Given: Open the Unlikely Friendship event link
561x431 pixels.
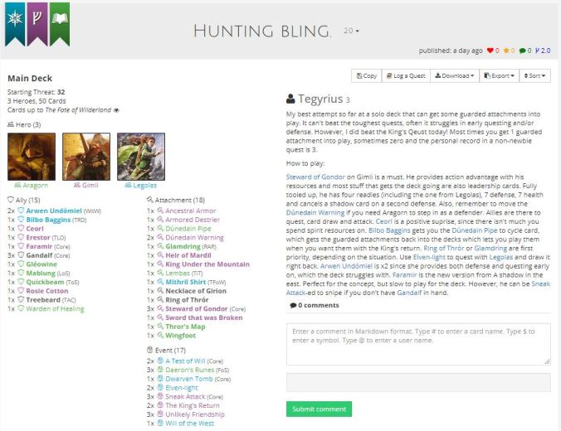Looking at the screenshot, I should point(195,415).
